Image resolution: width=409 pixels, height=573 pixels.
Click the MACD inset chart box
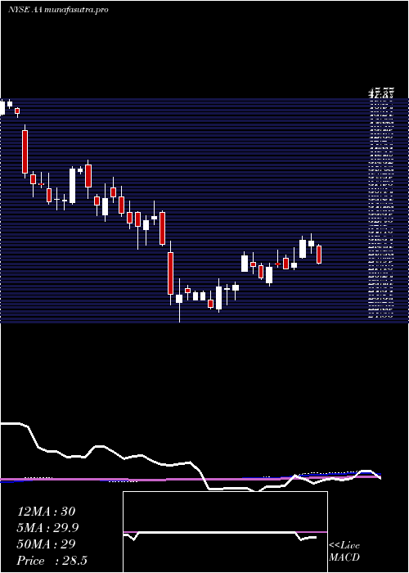225,532
